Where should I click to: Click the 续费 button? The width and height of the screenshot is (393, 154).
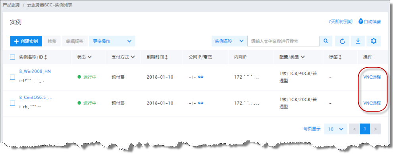(52, 41)
